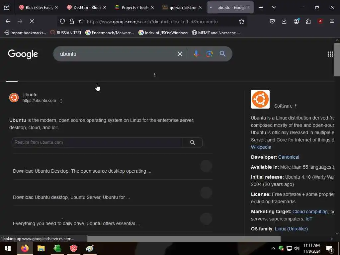Go to the Google logo homepage
This screenshot has height=255, width=340.
click(23, 54)
